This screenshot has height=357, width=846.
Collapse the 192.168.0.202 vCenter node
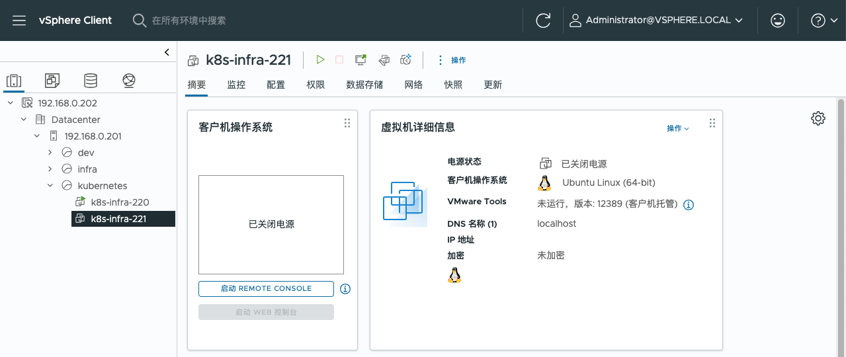point(10,103)
